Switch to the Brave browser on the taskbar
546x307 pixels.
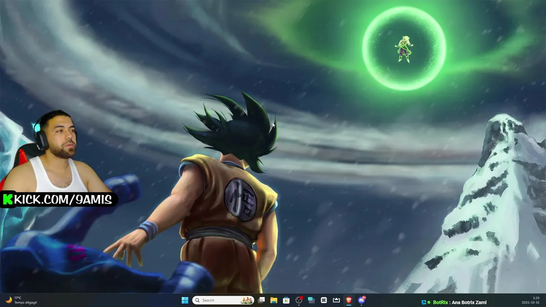coord(349,300)
